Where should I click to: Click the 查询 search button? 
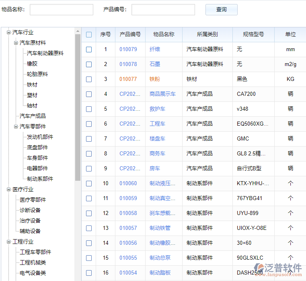tap(221, 10)
